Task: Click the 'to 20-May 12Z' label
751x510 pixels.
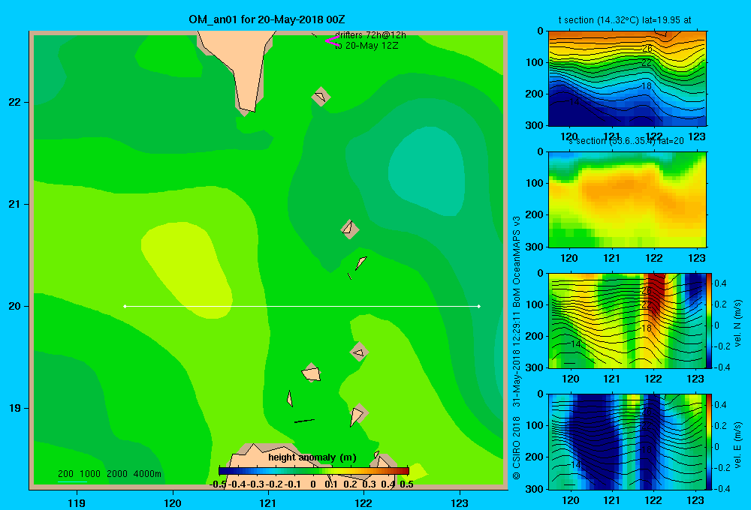Action: pos(366,46)
